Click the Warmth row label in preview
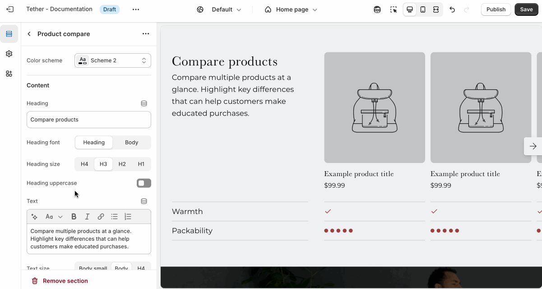Screen dimensions: 542x289 pyautogui.click(x=187, y=211)
